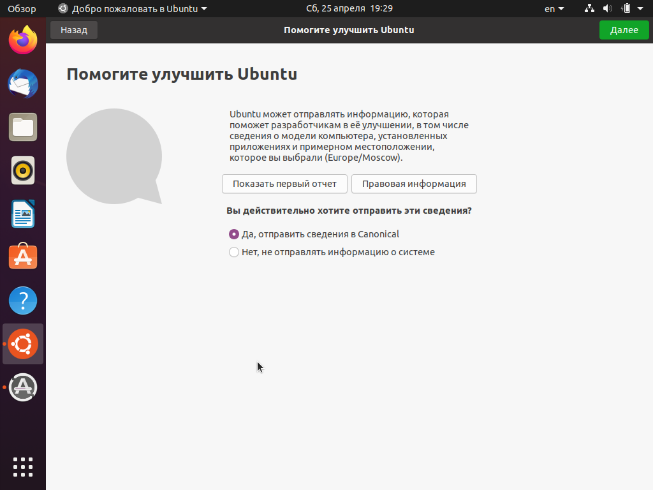The height and width of the screenshot is (490, 653).
Task: Launch LibreOffice Writer from the dock
Action: (23, 214)
